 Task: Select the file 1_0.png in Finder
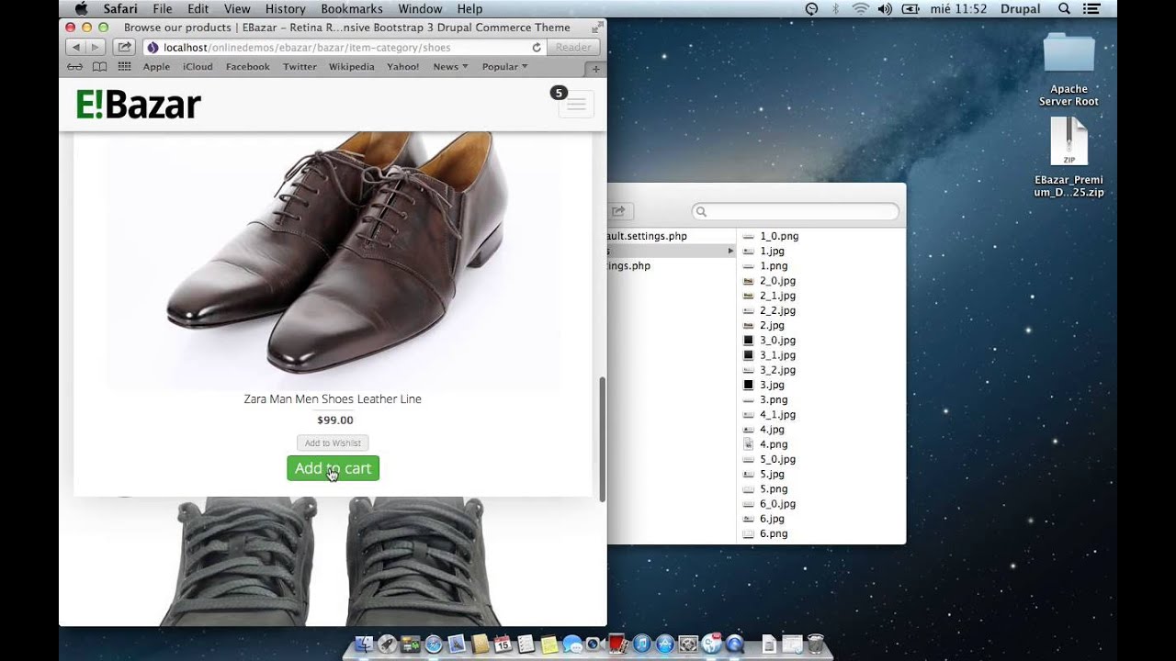pyautogui.click(x=779, y=236)
